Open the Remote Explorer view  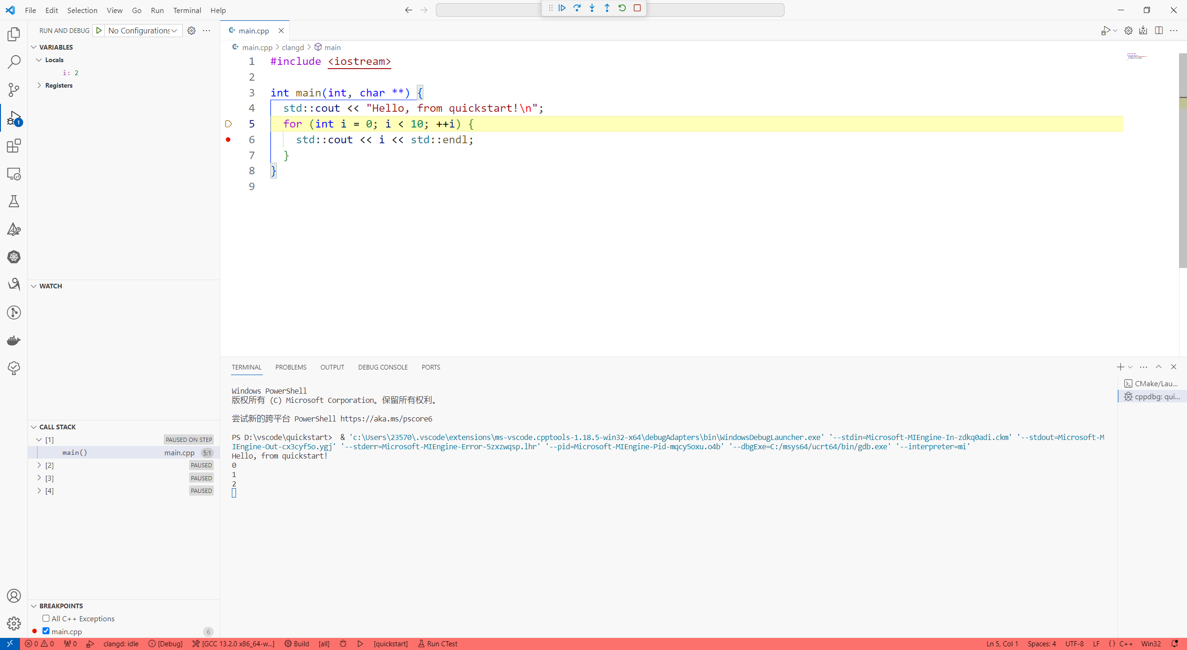(x=14, y=174)
